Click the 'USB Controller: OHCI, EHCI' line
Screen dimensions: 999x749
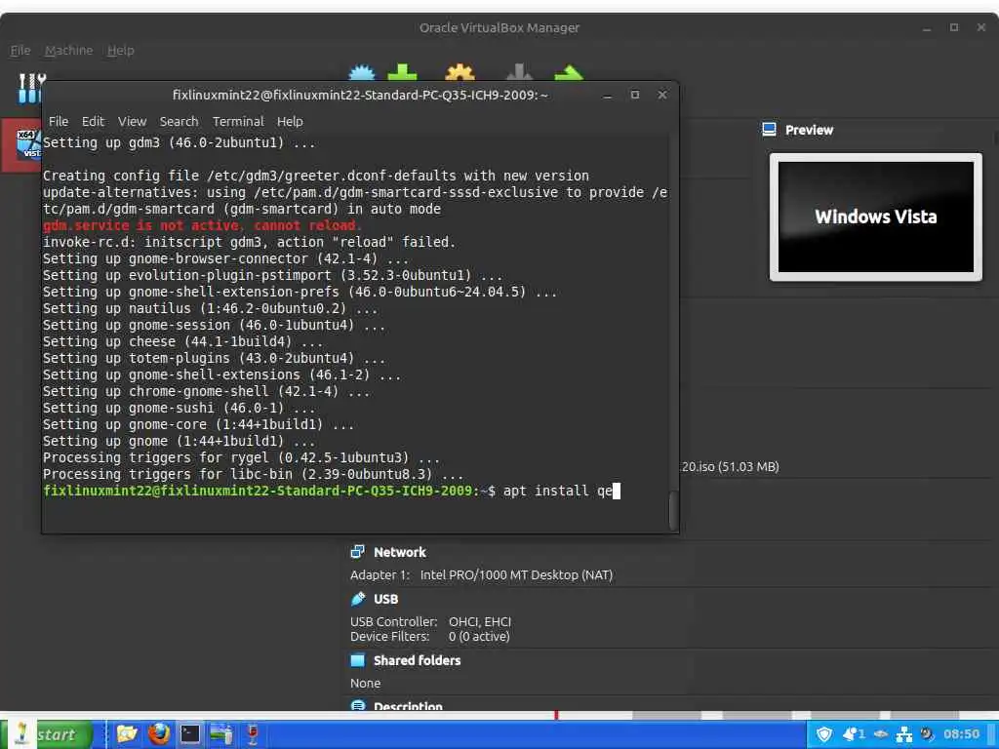coord(430,621)
